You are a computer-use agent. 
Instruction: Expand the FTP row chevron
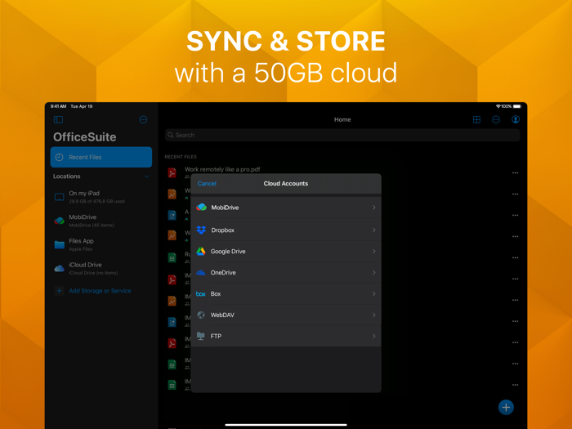pos(373,336)
